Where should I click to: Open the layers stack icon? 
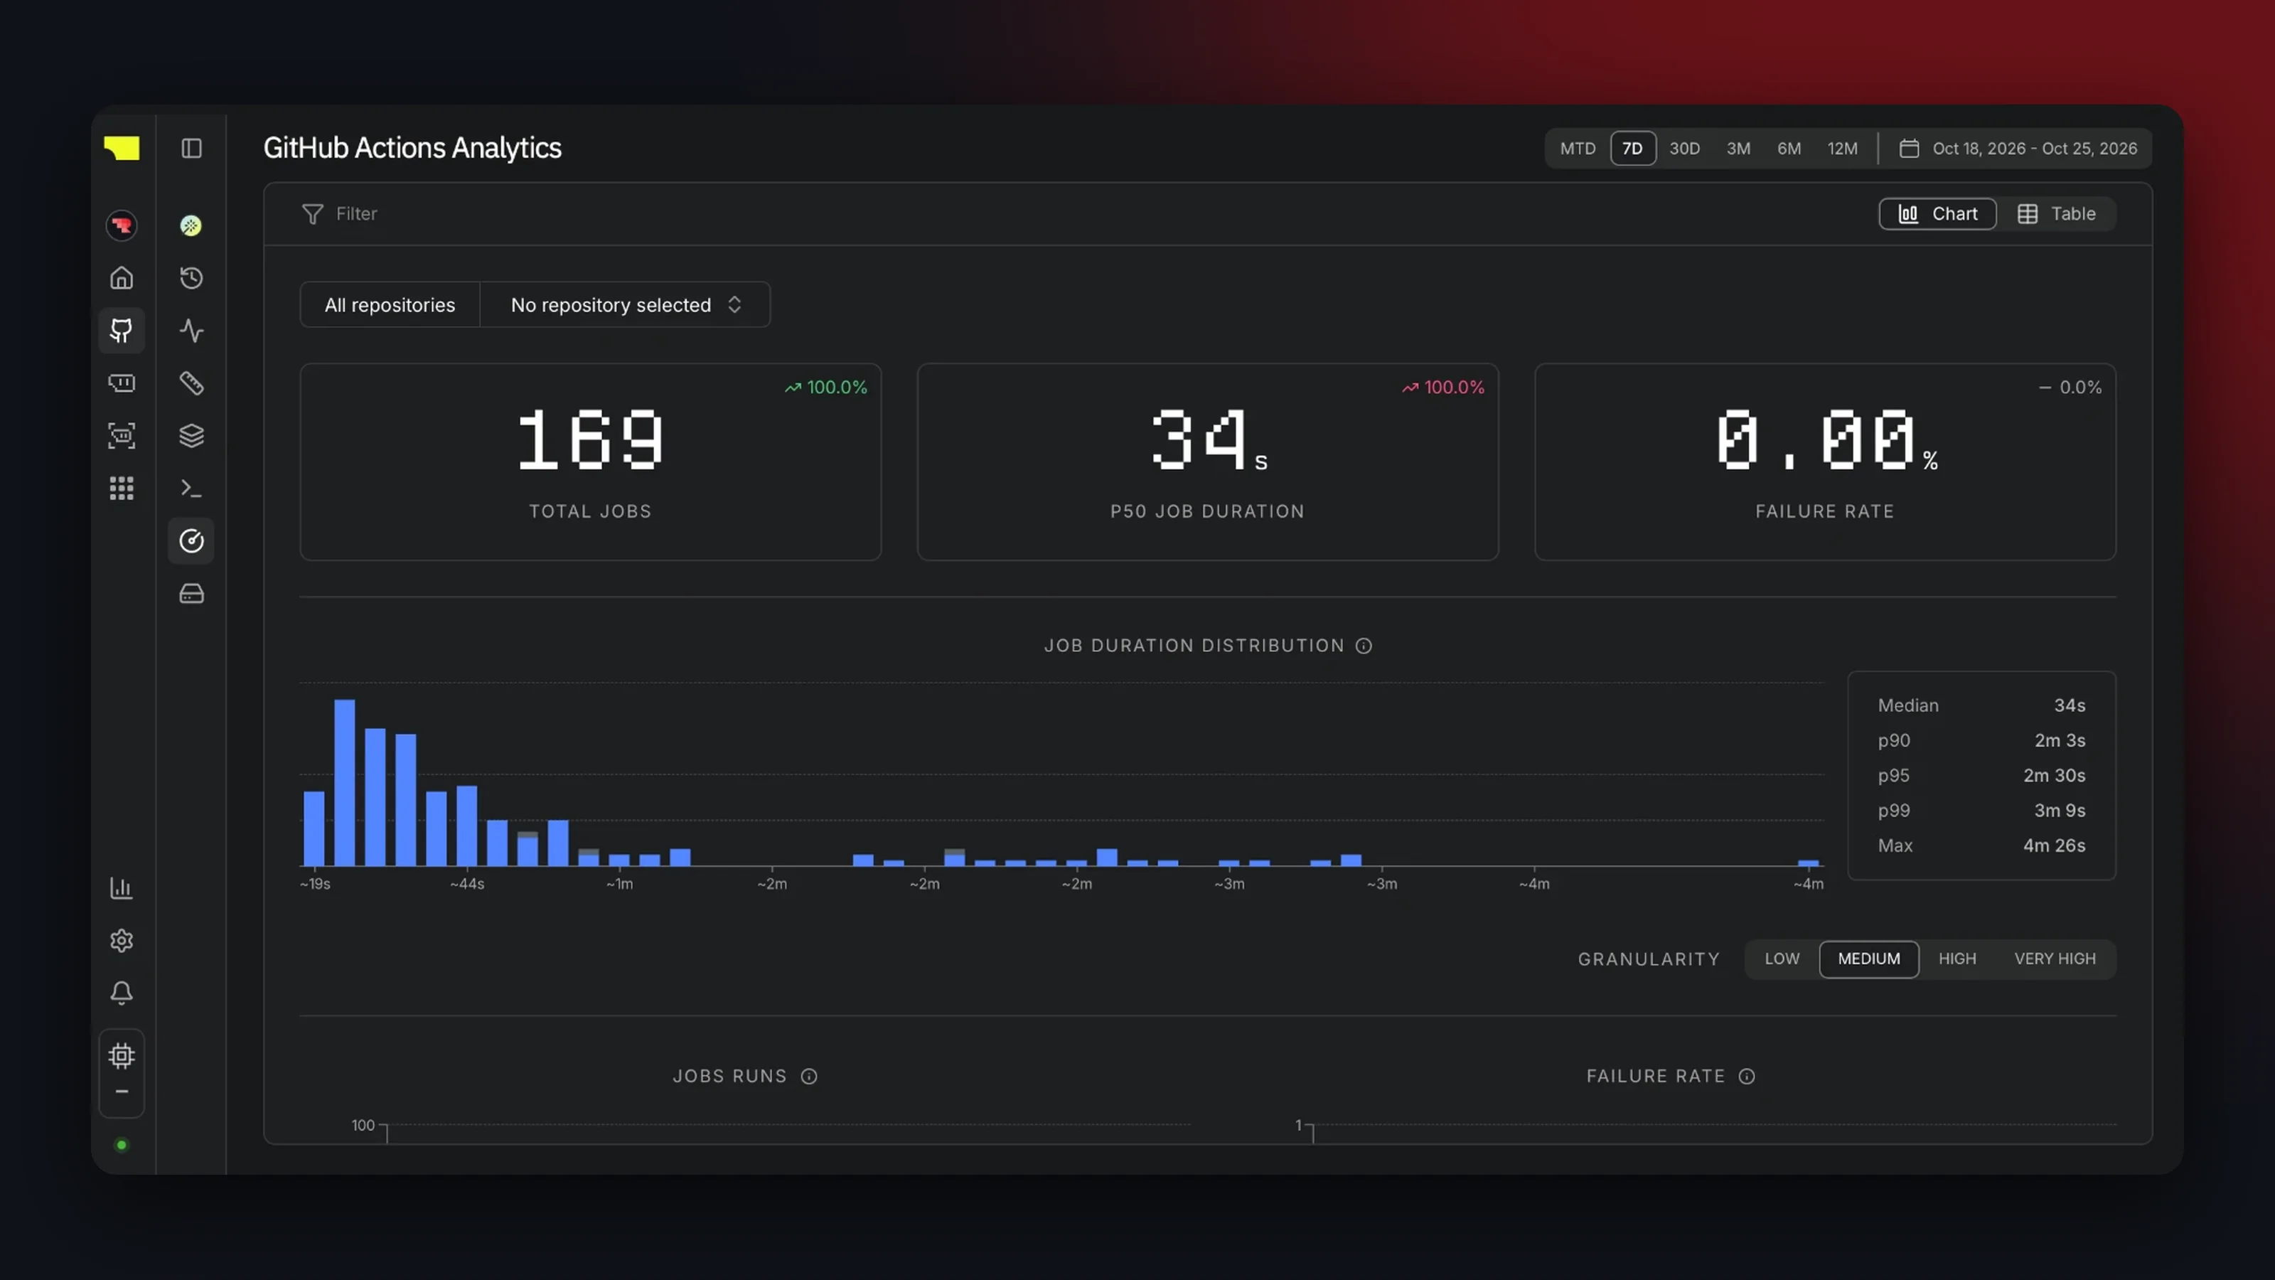192,435
